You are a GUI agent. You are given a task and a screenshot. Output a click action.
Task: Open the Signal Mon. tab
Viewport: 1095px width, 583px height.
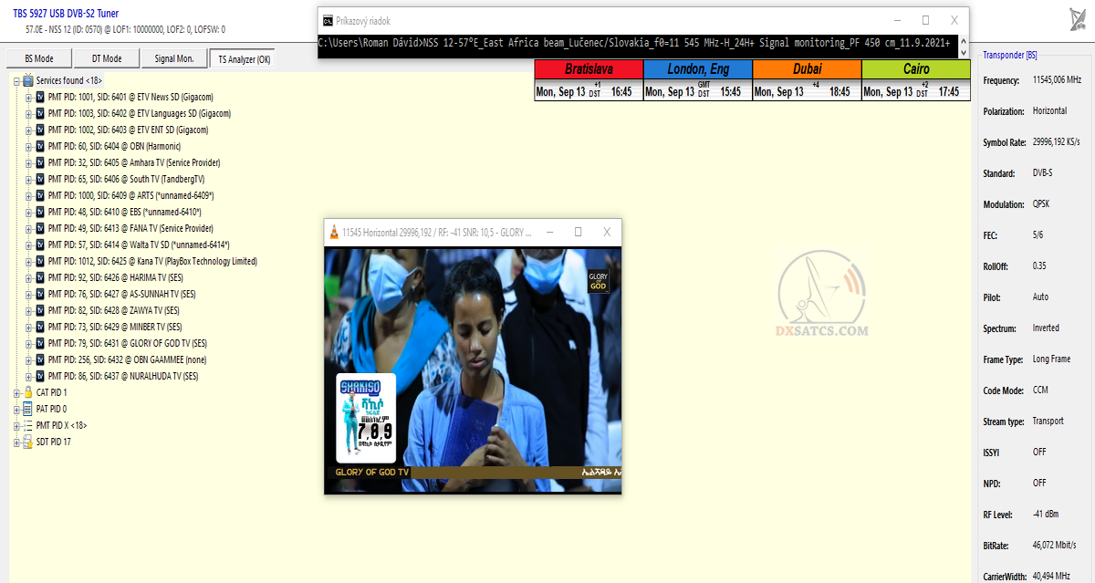173,59
